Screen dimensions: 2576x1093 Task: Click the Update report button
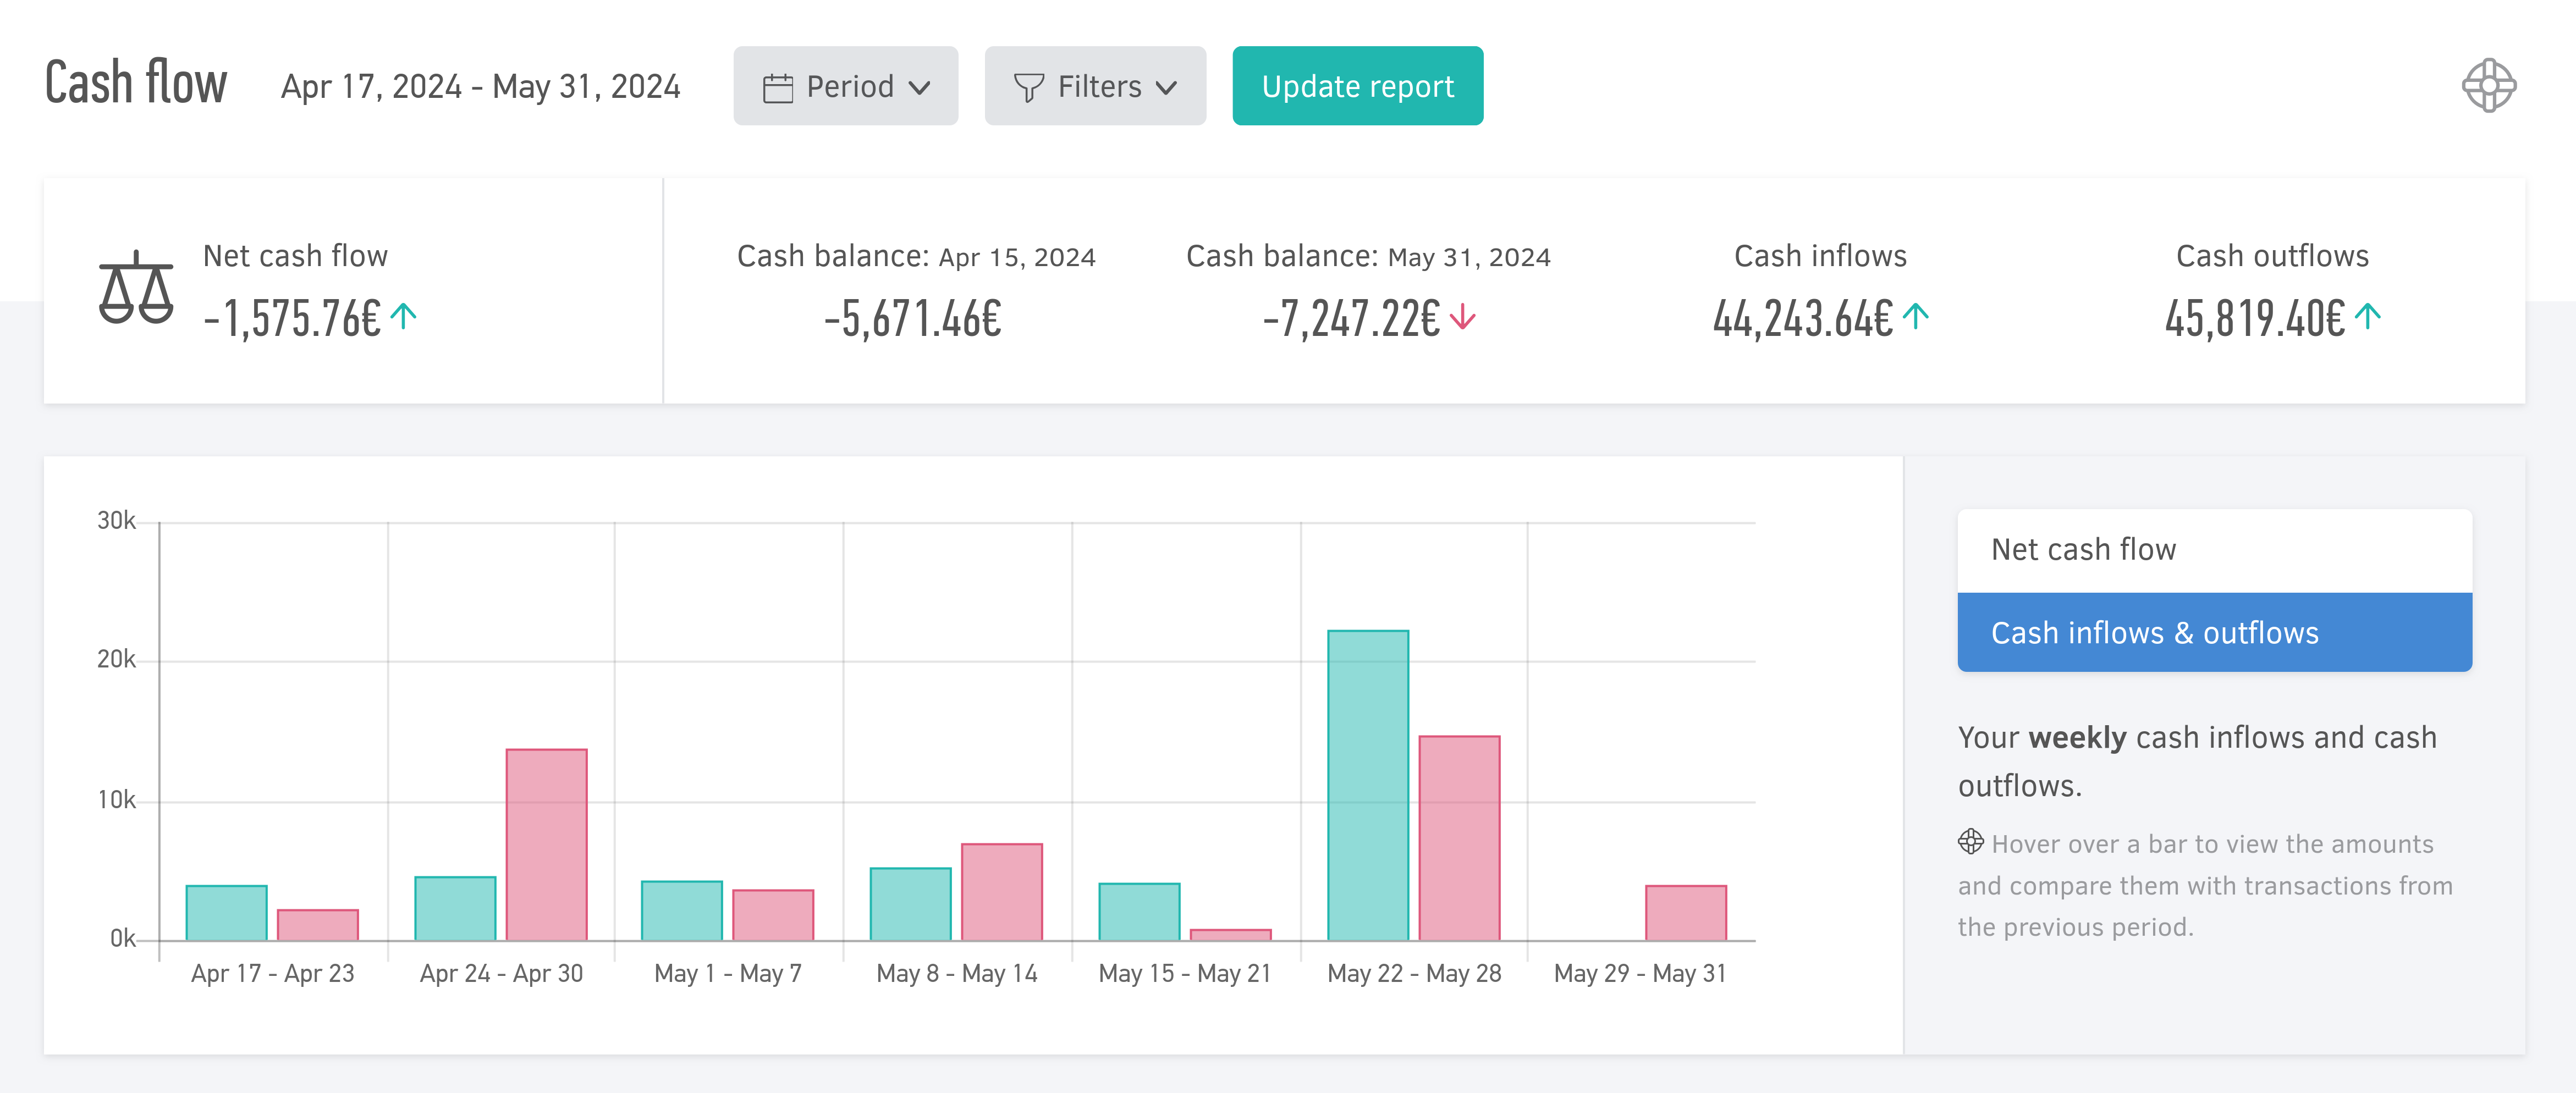[1357, 86]
